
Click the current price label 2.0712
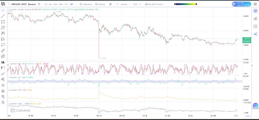point(247,39)
